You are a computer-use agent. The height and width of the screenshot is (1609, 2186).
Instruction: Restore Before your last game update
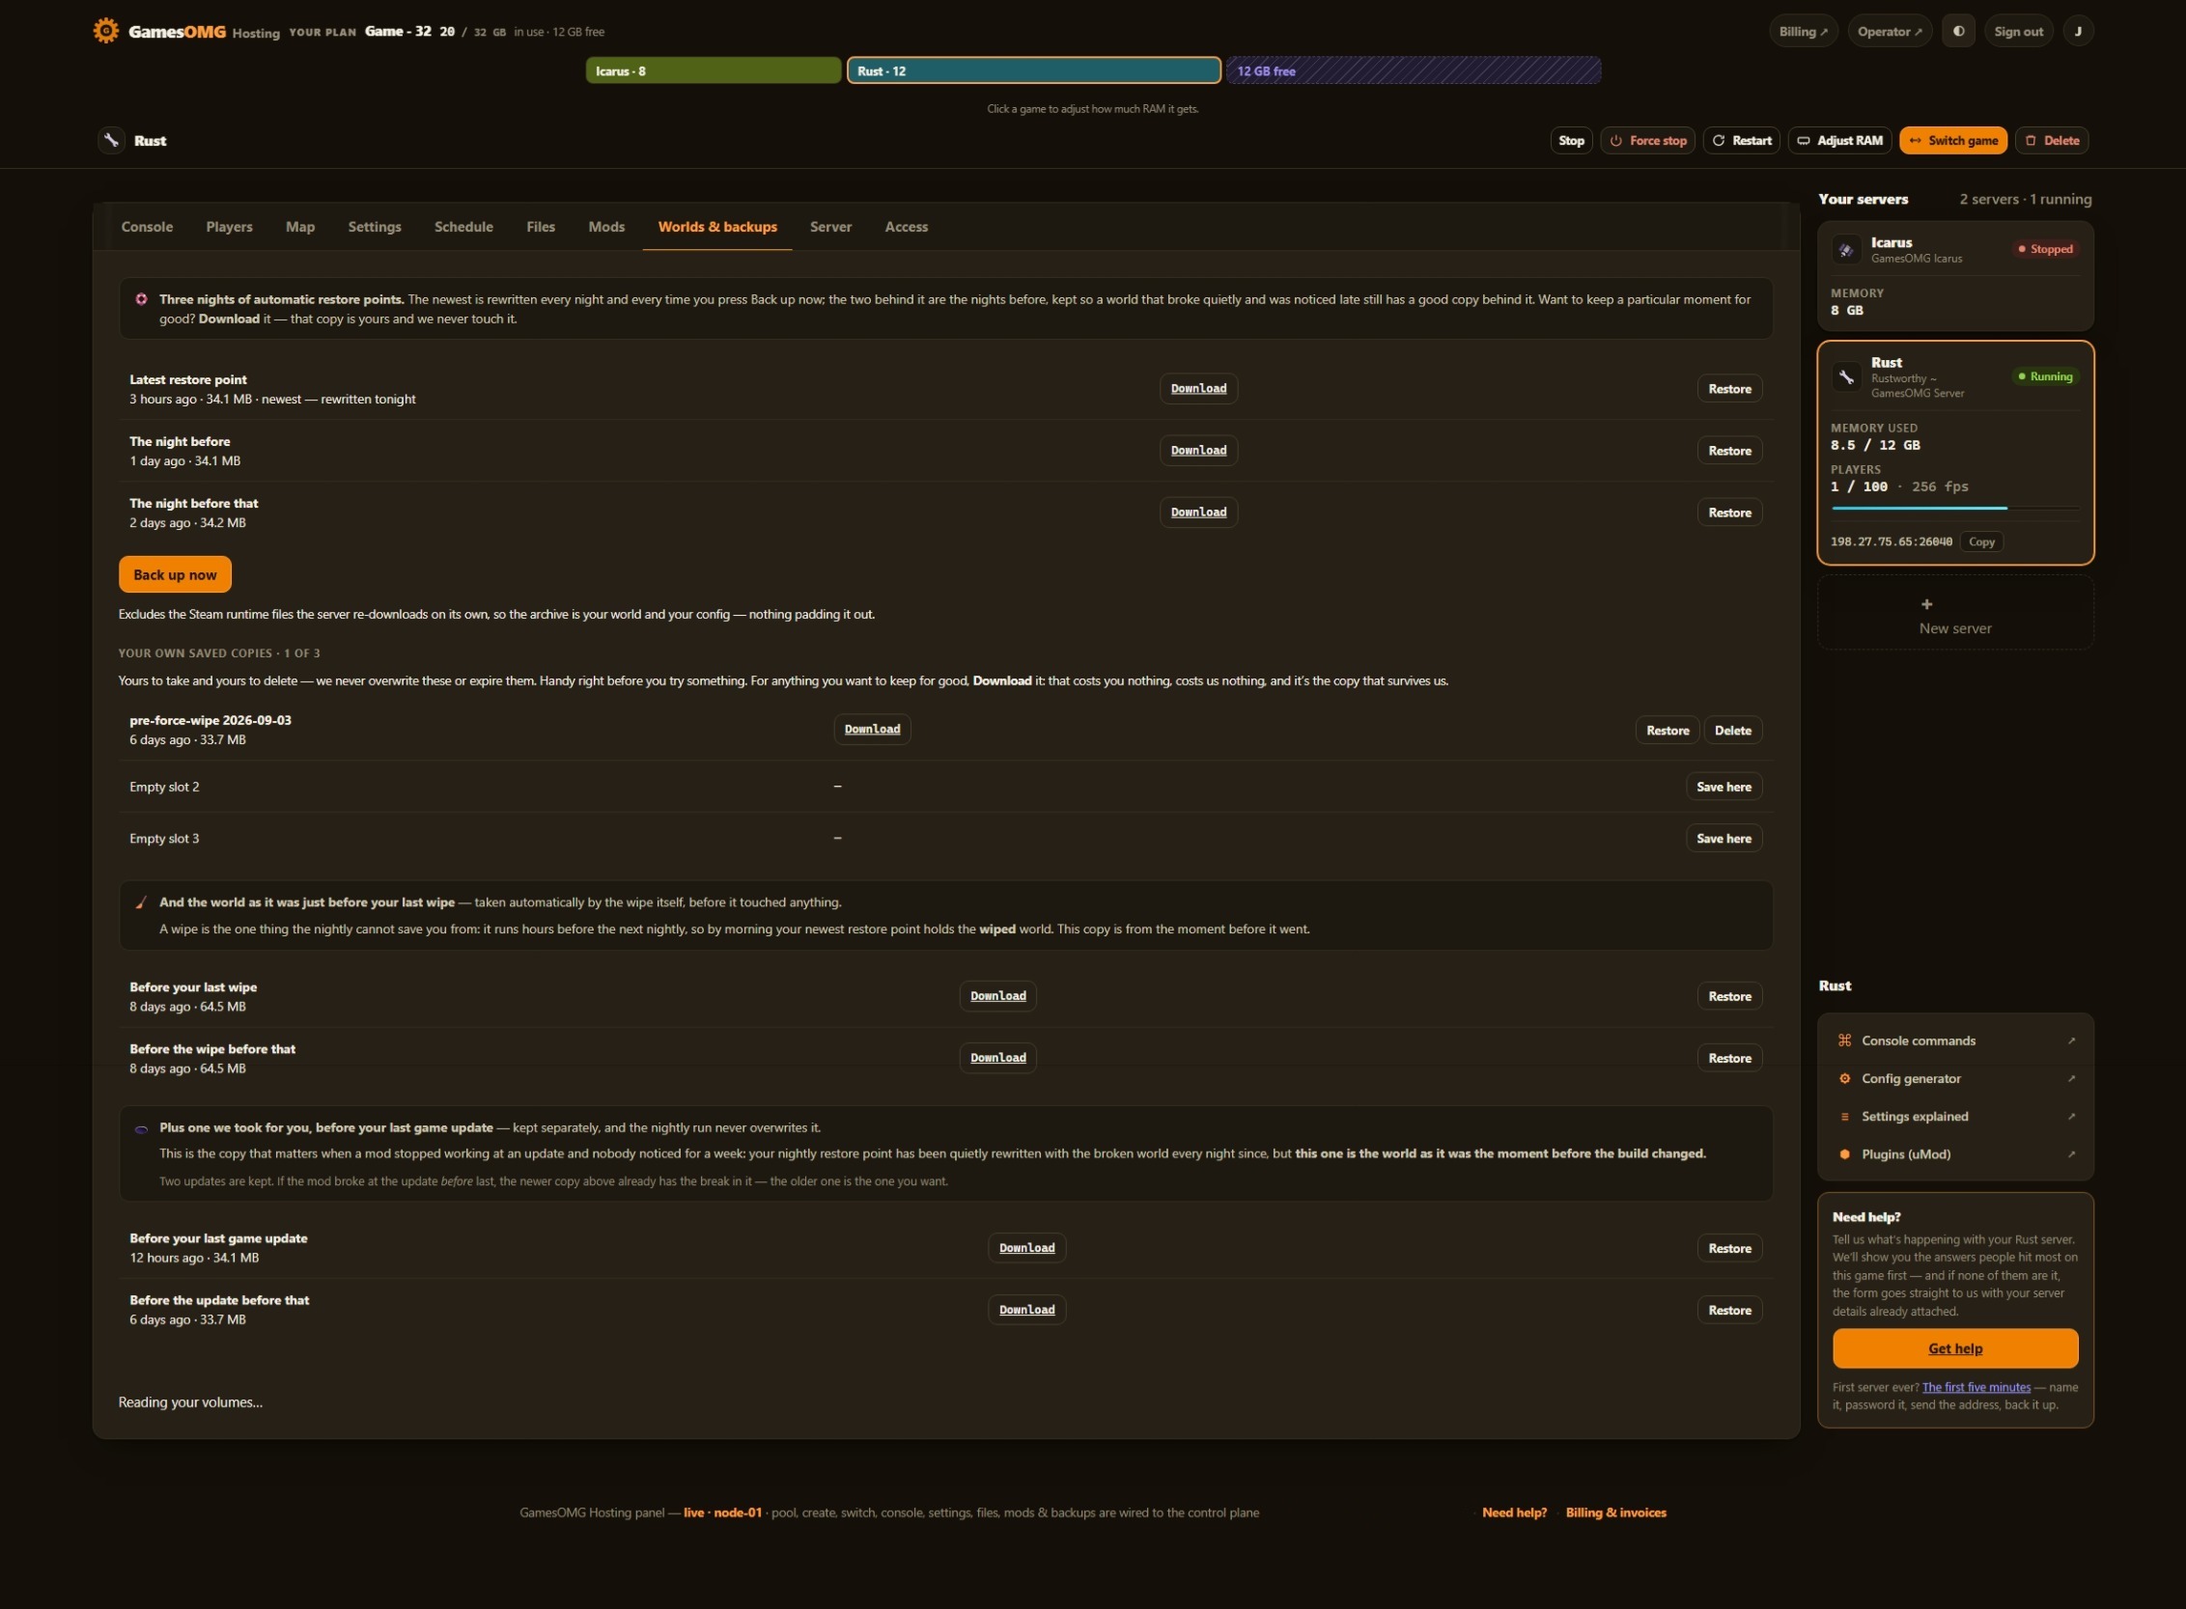coord(1729,1248)
